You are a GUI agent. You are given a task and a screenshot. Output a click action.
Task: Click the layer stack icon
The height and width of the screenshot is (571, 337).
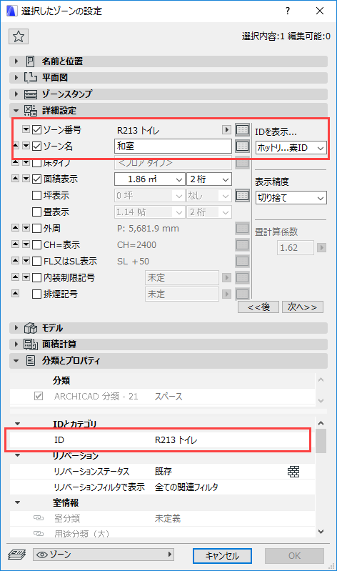[x=17, y=555]
